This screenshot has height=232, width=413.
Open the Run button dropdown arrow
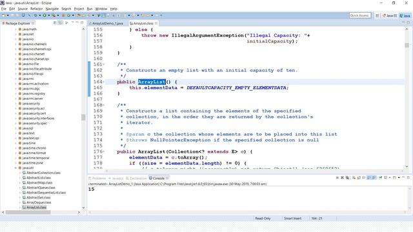49,15
